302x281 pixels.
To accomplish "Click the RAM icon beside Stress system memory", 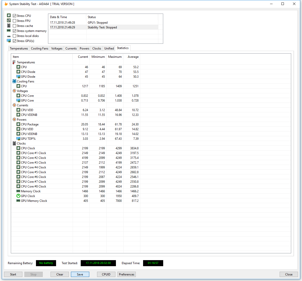I will 9,31.
